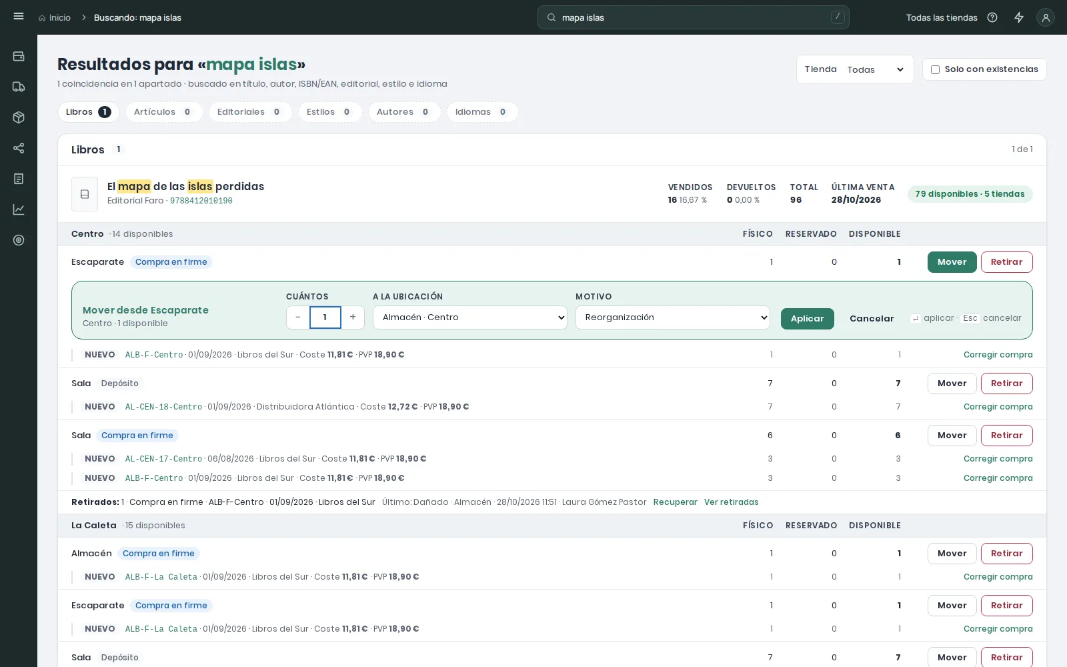Increase quantity with plus button

pyautogui.click(x=353, y=317)
